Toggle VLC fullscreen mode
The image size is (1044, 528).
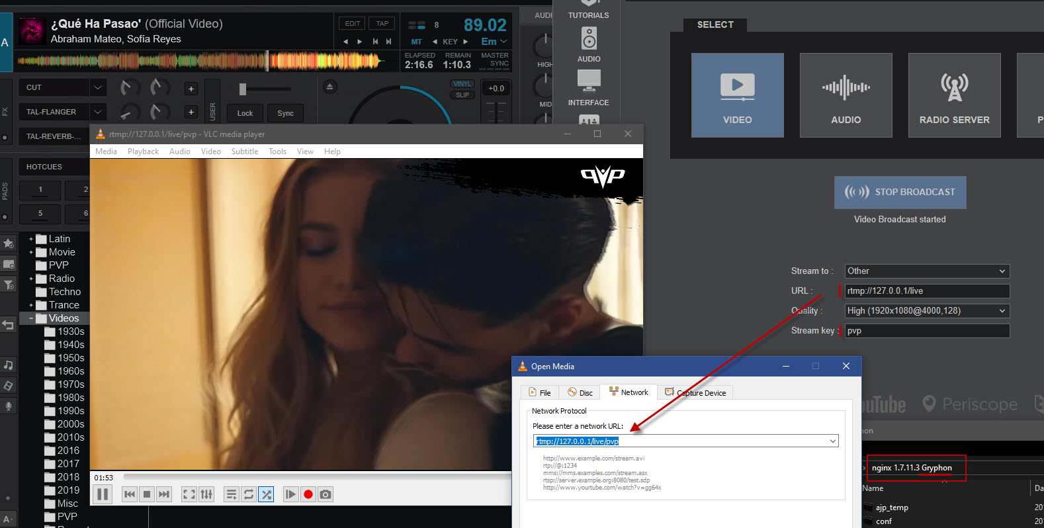[x=189, y=494]
